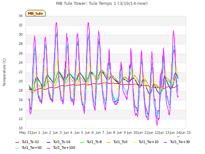Click the Jun 5 x-axis date label

click(x=79, y=133)
